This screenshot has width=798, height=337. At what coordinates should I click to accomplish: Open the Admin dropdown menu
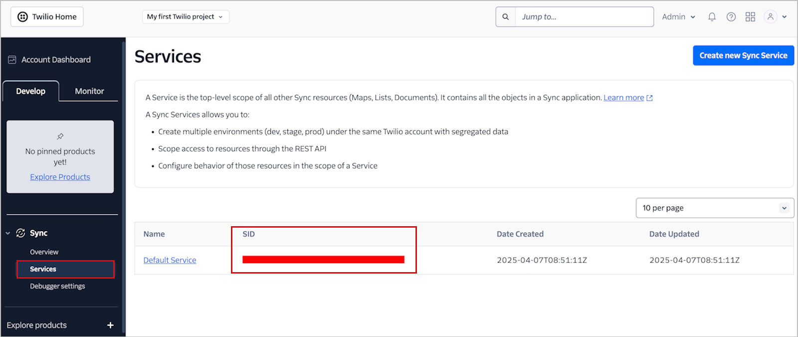(x=678, y=17)
